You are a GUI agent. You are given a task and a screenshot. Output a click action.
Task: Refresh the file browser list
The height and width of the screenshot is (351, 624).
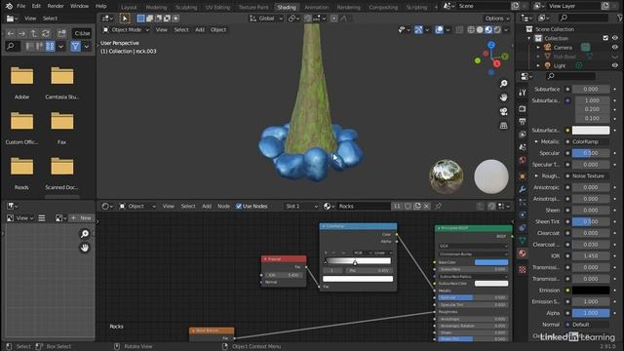point(46,33)
